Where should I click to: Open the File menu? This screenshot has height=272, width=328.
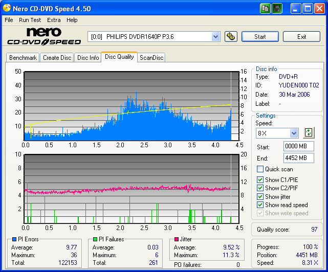9,20
